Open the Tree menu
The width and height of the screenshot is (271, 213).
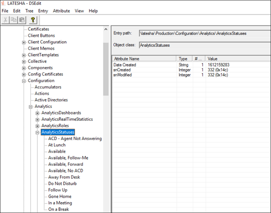click(x=29, y=10)
